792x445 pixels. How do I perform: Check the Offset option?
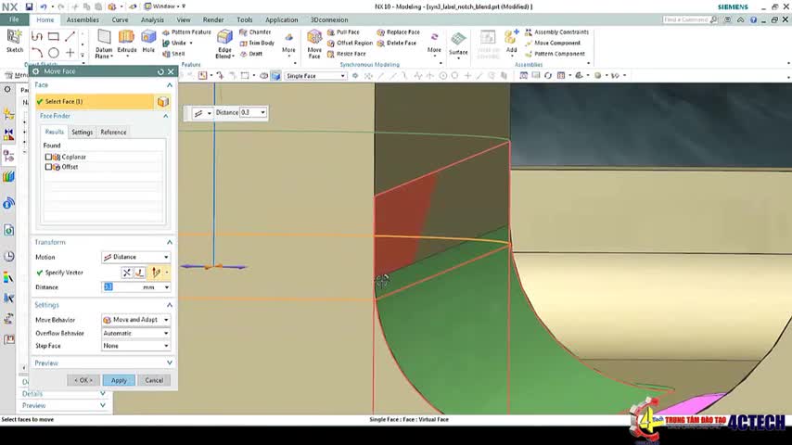pos(48,167)
